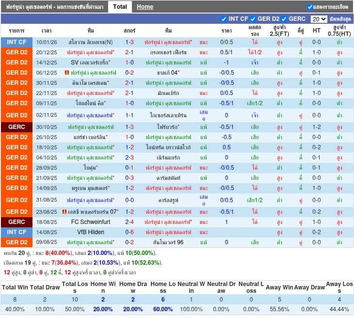
Task: Click the HT score 0-2 in the 18/10/25 row
Action: [316, 147]
